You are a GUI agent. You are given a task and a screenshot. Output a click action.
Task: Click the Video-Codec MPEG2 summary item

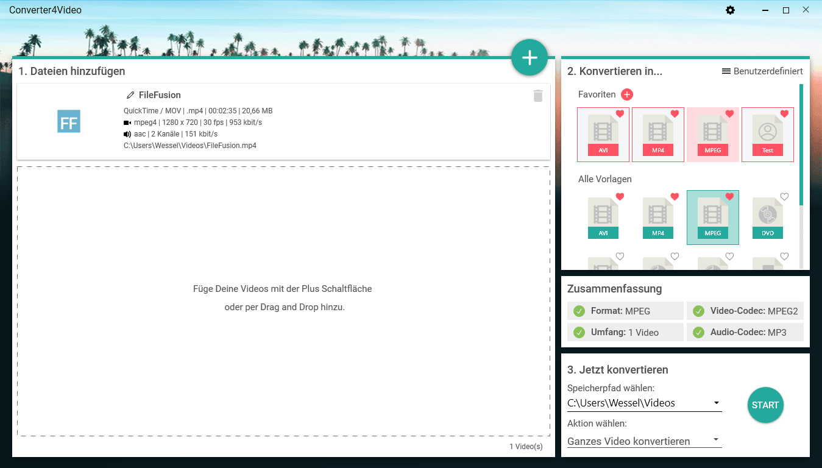coord(745,311)
